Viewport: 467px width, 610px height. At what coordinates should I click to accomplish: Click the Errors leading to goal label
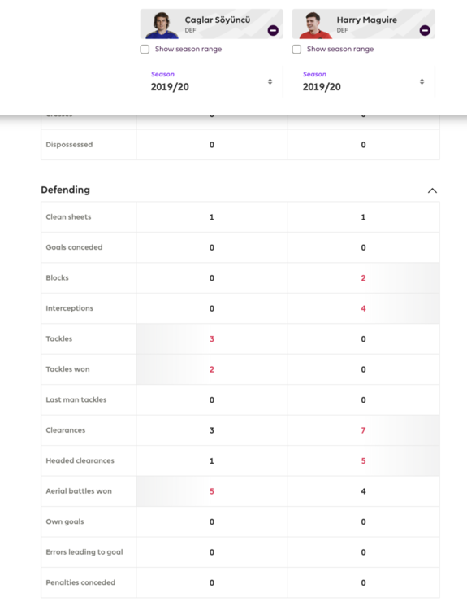(x=84, y=552)
